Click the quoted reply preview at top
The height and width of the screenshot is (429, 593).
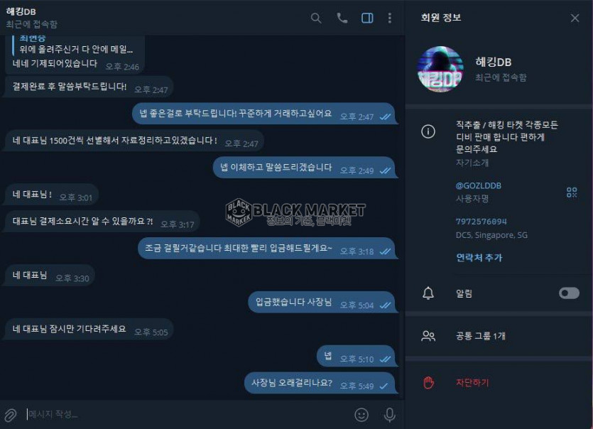(x=76, y=45)
